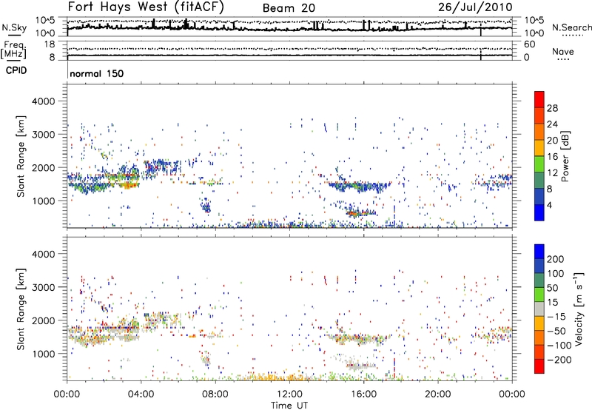The image size is (592, 410).
Task: Click the '200' velocity colorbar tick
Action: [x=555, y=259]
